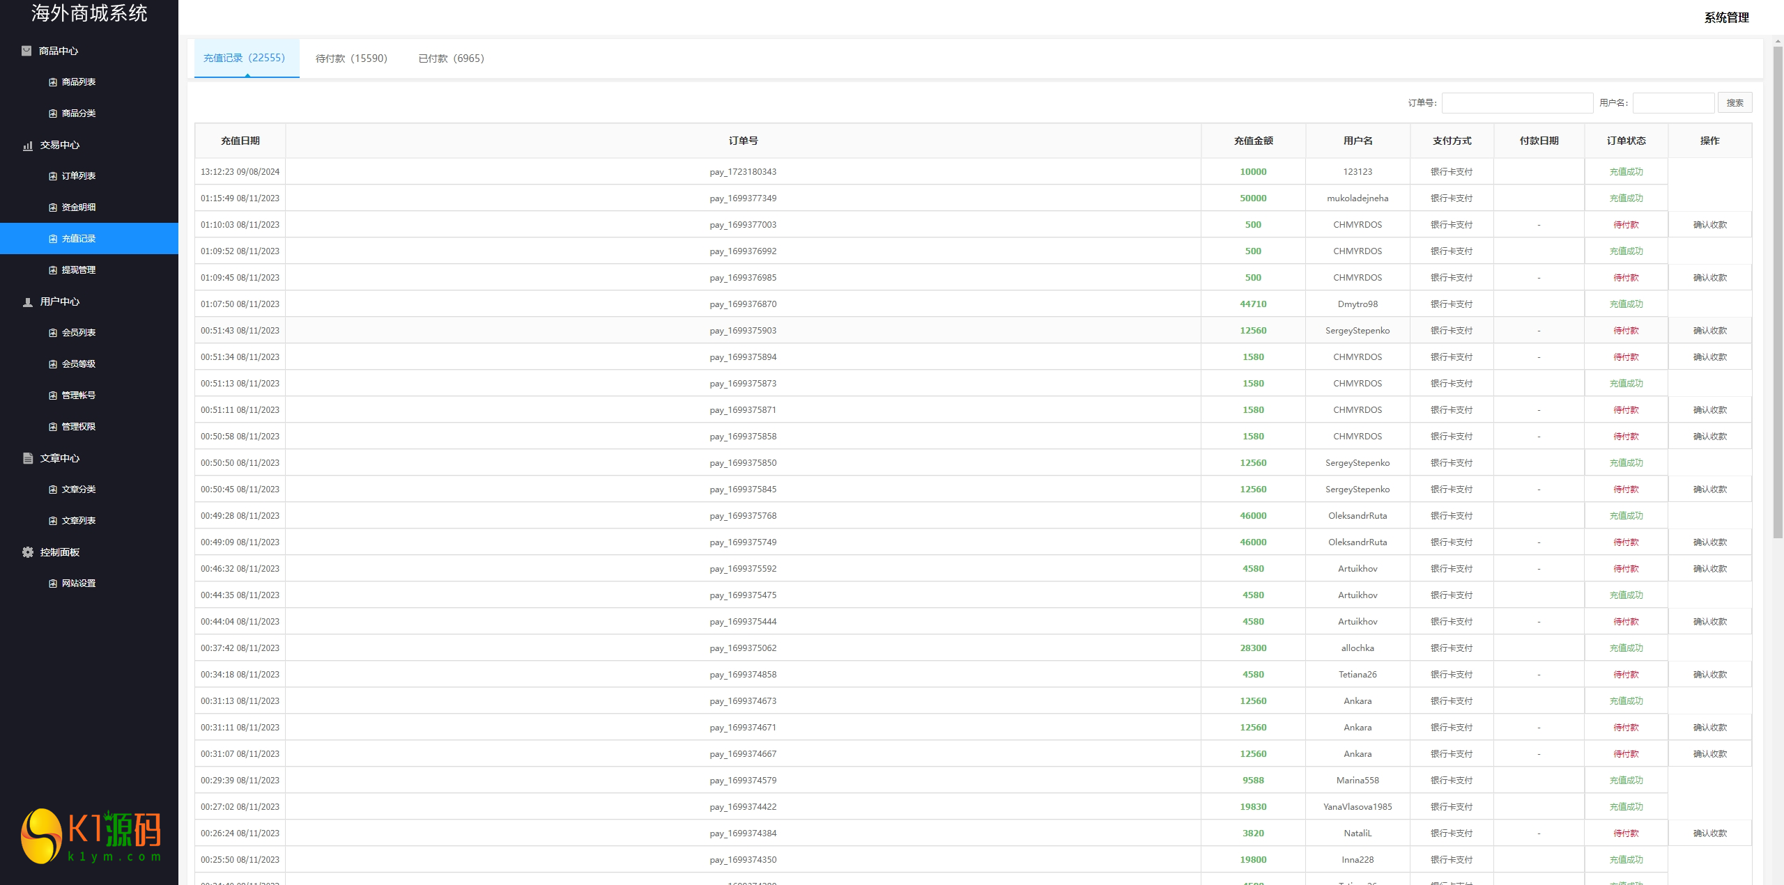Open 订单列表 in the sidebar
Image resolution: width=1784 pixels, height=885 pixels.
(79, 176)
